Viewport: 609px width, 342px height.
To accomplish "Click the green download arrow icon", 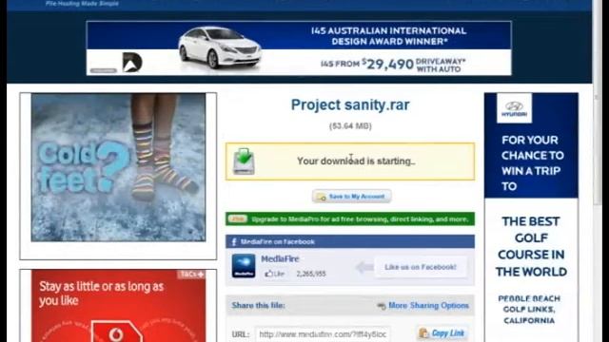I will 244,161.
